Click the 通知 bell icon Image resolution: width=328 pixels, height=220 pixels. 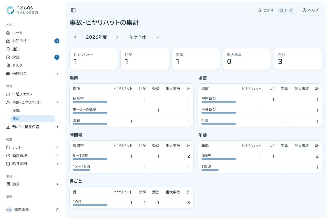pyautogui.click(x=8, y=49)
